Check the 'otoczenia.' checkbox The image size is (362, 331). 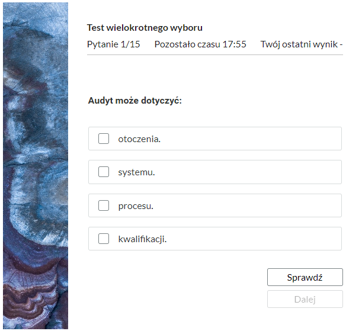pyautogui.click(x=104, y=139)
